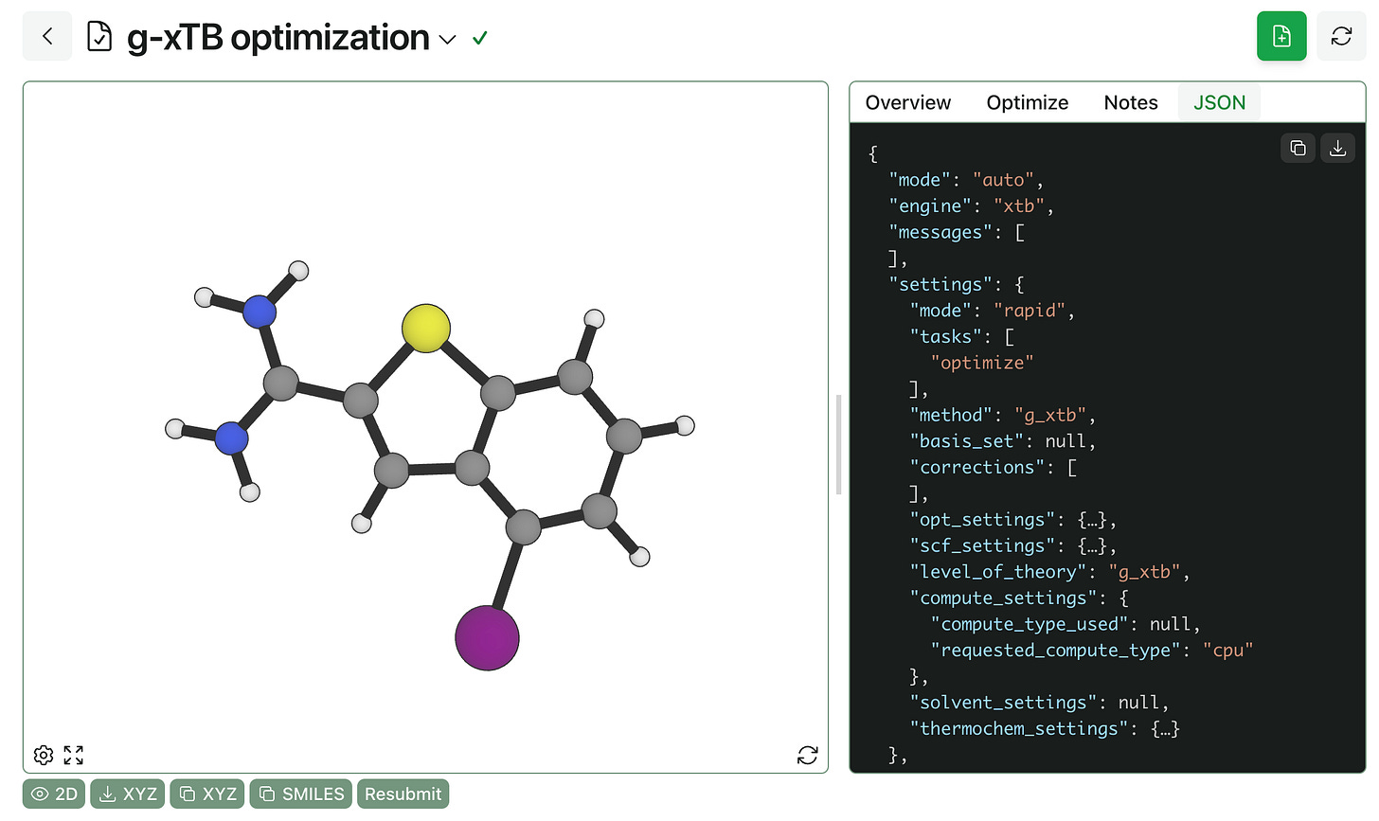
Task: Select the JSON tab
Action: coord(1219,102)
